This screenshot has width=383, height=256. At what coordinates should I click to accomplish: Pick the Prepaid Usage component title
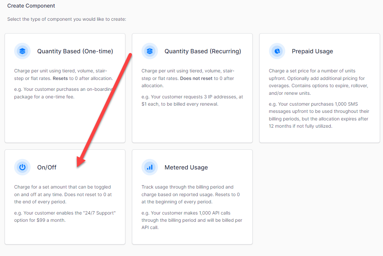pos(312,51)
